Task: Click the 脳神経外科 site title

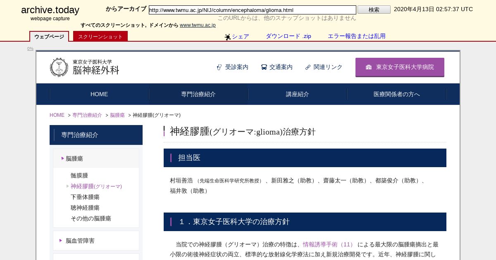Action: tap(96, 70)
